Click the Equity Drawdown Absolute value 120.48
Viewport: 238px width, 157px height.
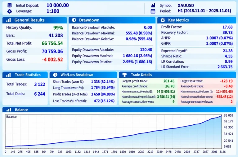click(146, 50)
